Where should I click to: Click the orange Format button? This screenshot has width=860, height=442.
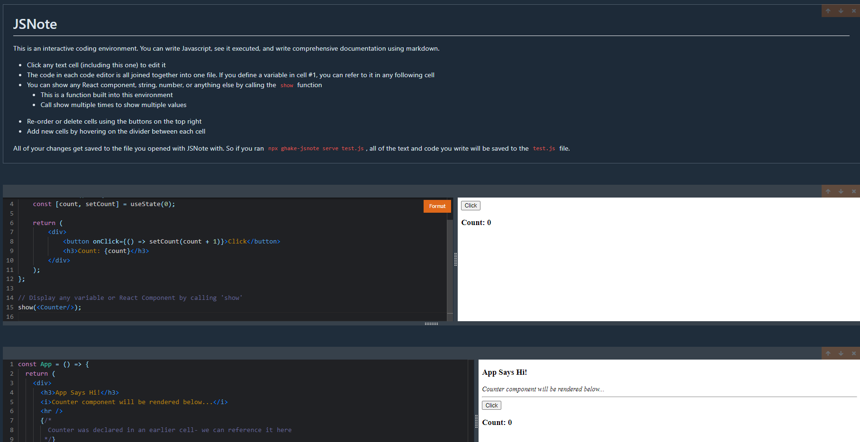tap(437, 206)
